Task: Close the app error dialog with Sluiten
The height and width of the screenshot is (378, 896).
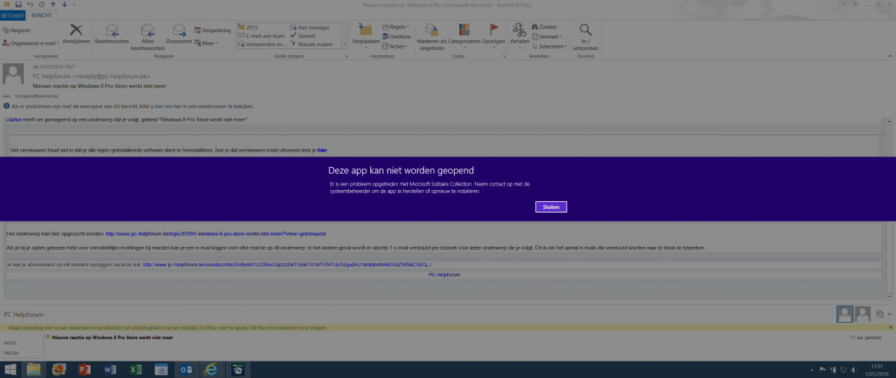Action: click(x=551, y=207)
